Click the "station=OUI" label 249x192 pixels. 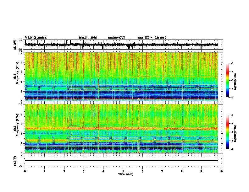pos(116,38)
